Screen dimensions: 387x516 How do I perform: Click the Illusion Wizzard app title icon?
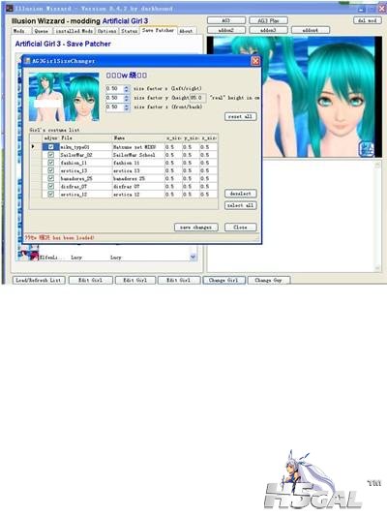pos(10,9)
